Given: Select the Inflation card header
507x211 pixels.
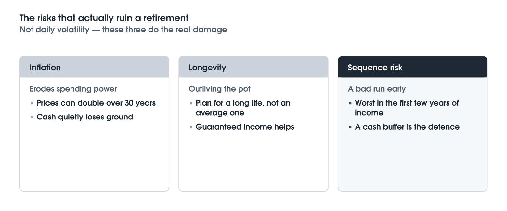Looking at the screenshot, I should 94,67.
